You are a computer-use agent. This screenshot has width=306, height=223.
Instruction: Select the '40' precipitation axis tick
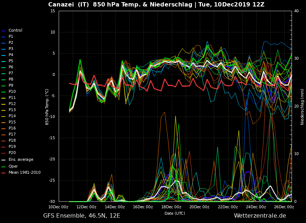coord(296,11)
